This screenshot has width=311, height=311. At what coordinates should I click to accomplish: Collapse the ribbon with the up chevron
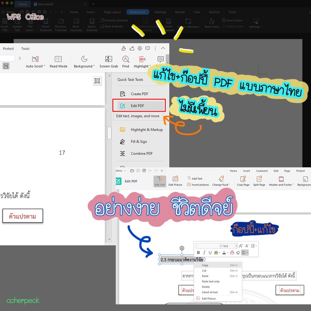pos(163,48)
